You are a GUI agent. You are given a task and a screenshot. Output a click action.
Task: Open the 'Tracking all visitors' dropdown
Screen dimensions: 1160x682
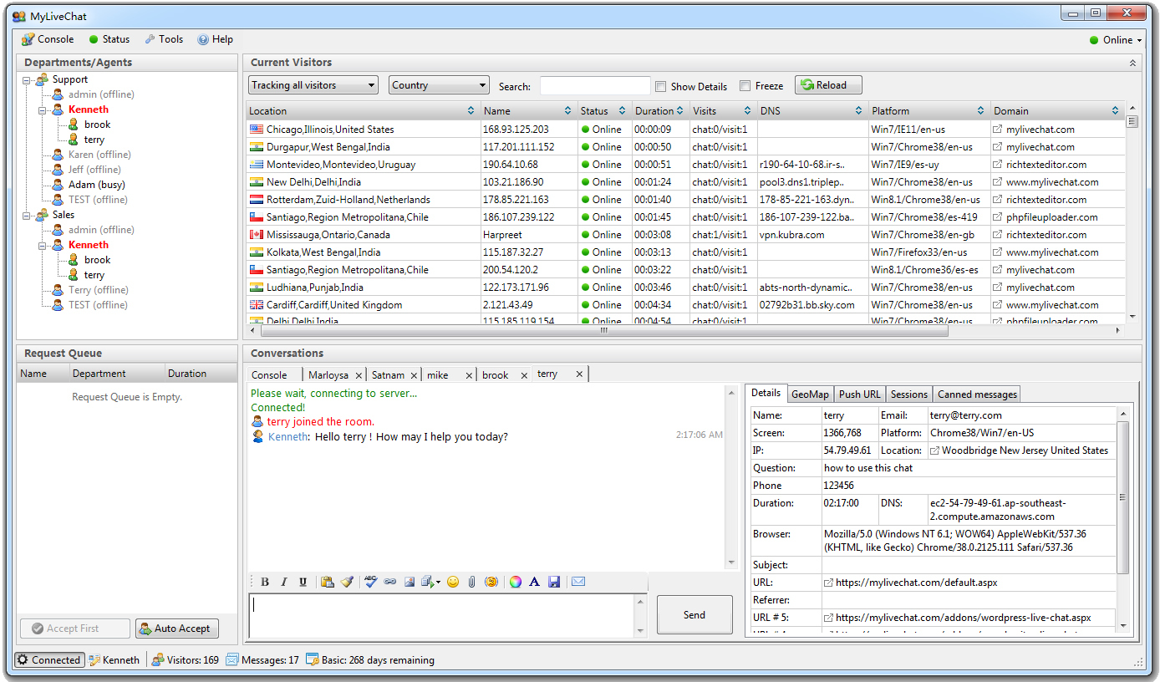coord(313,85)
